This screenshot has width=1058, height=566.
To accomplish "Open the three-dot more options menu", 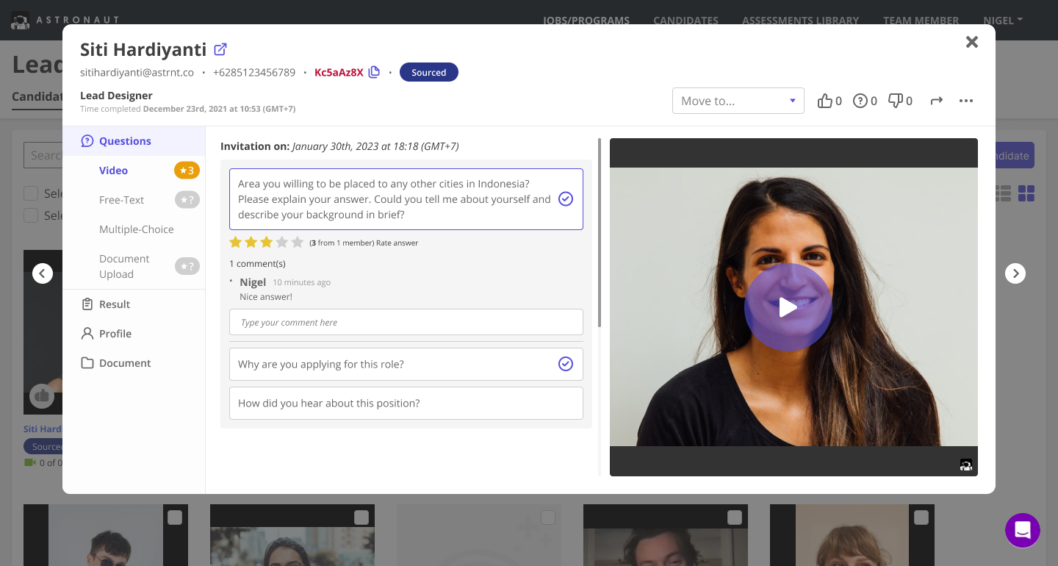I will (x=966, y=101).
